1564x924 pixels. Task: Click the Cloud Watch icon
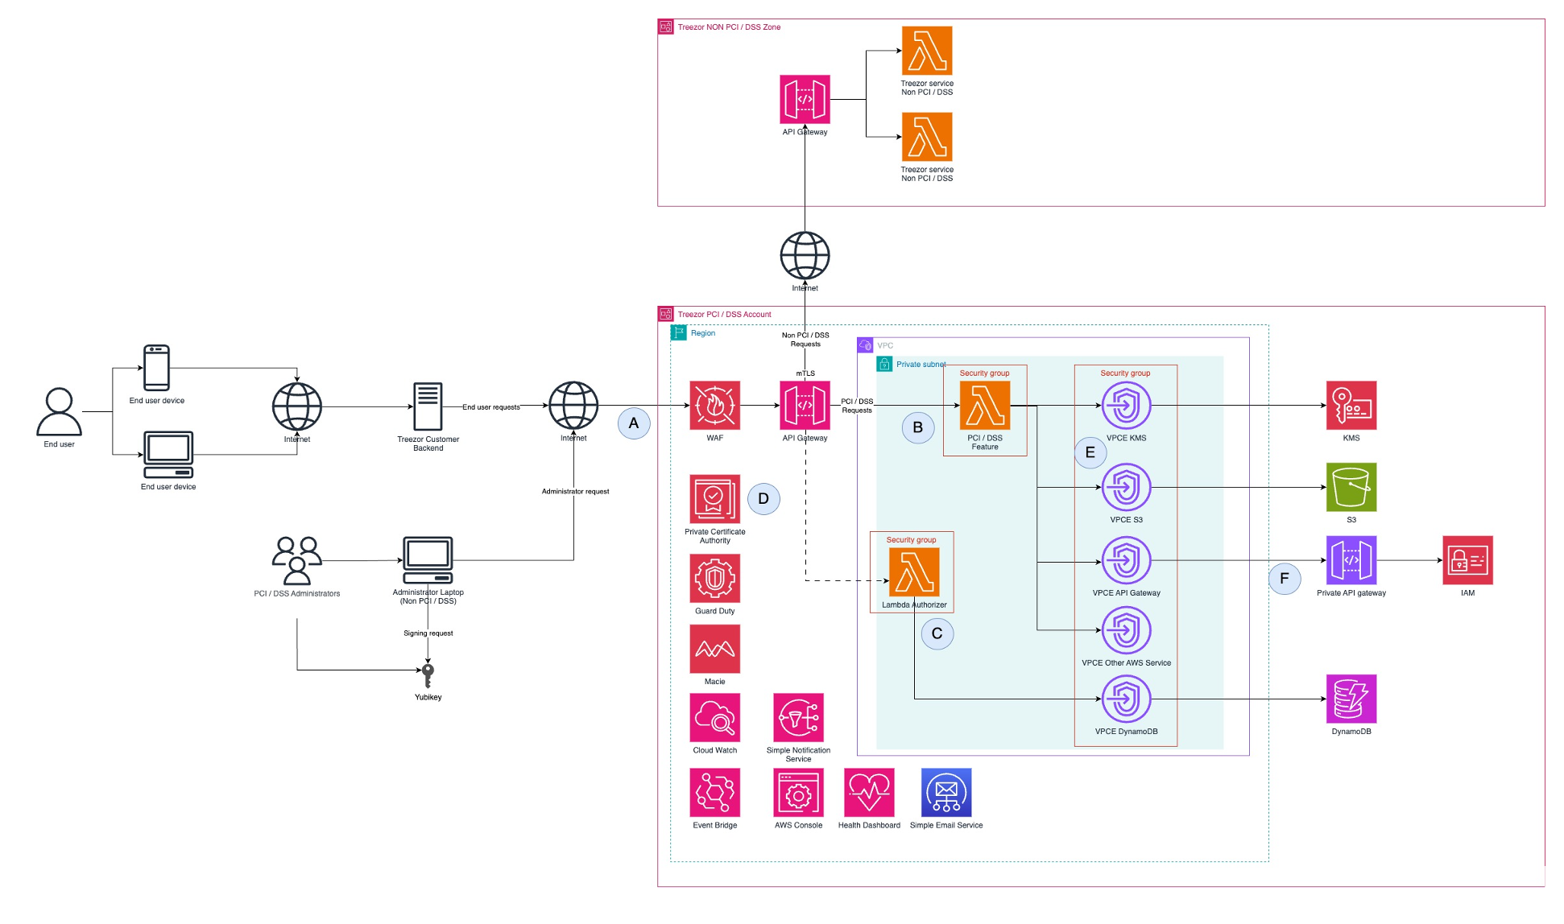coord(714,718)
